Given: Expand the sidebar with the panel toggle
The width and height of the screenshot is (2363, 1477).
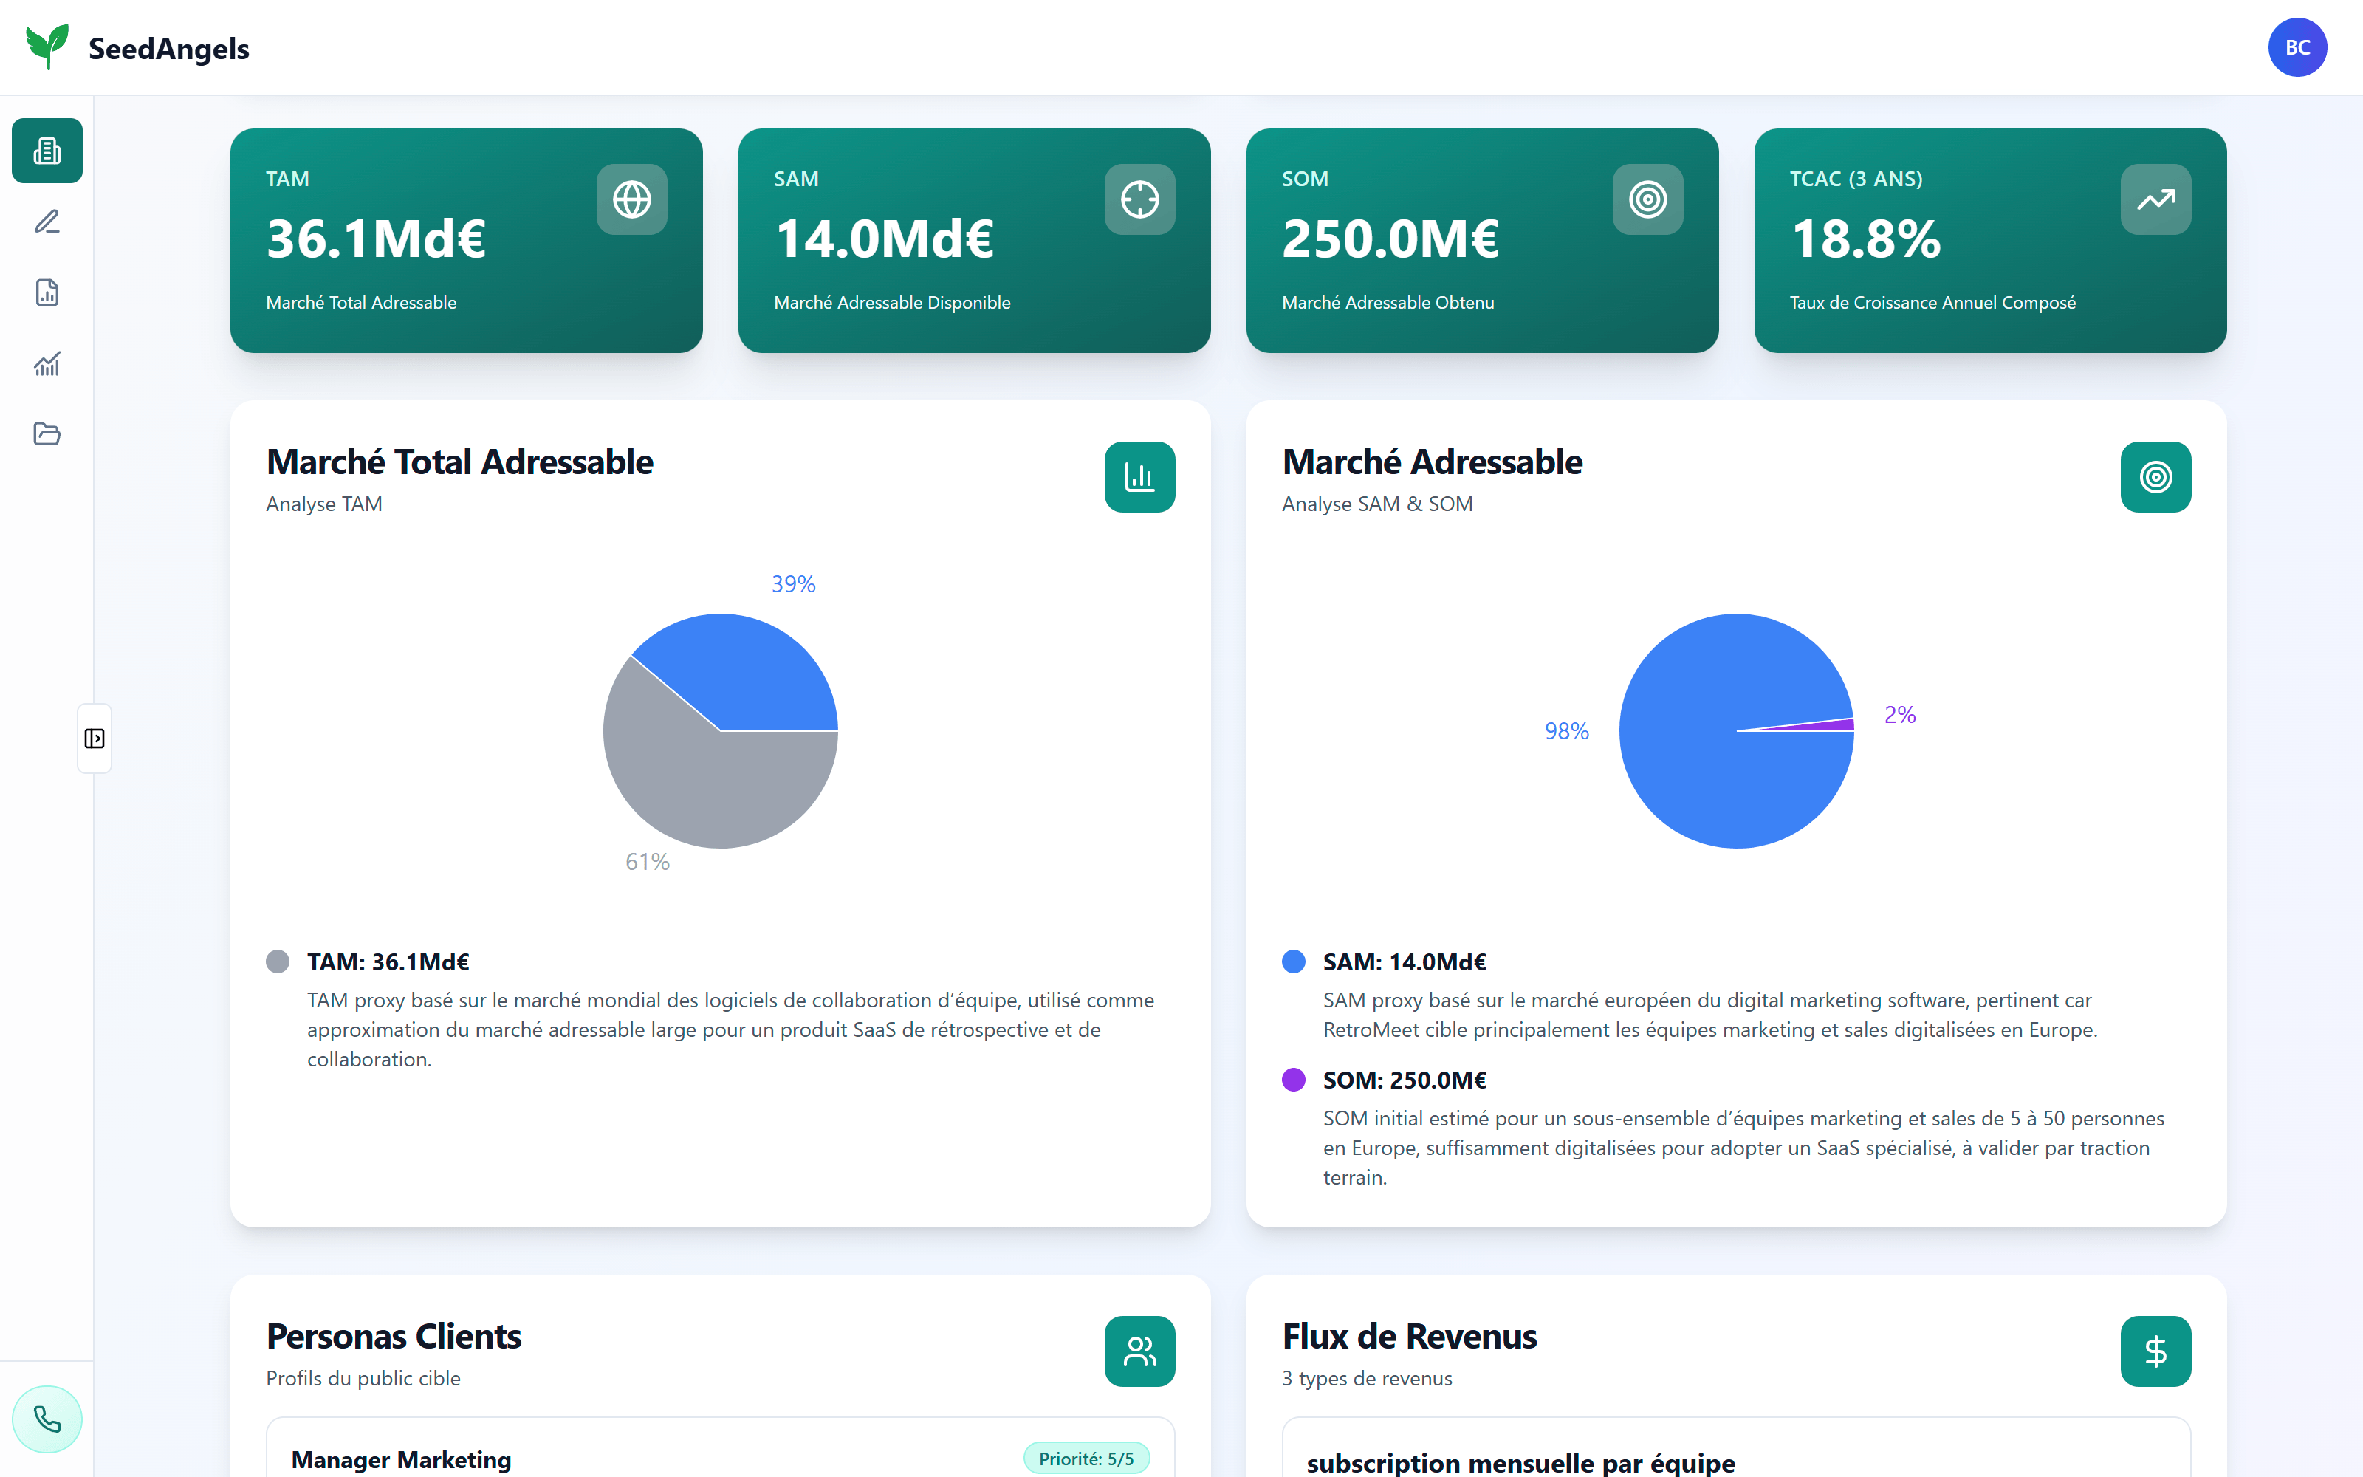Looking at the screenshot, I should [95, 738].
